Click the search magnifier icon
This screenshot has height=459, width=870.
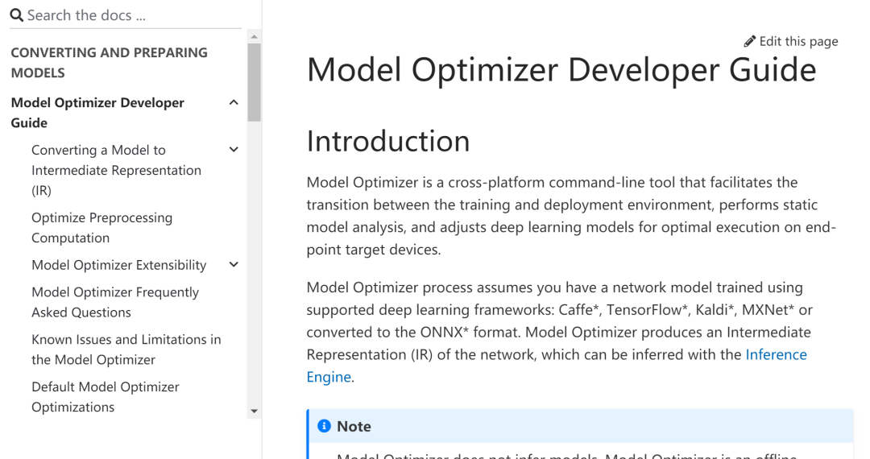[x=17, y=15]
